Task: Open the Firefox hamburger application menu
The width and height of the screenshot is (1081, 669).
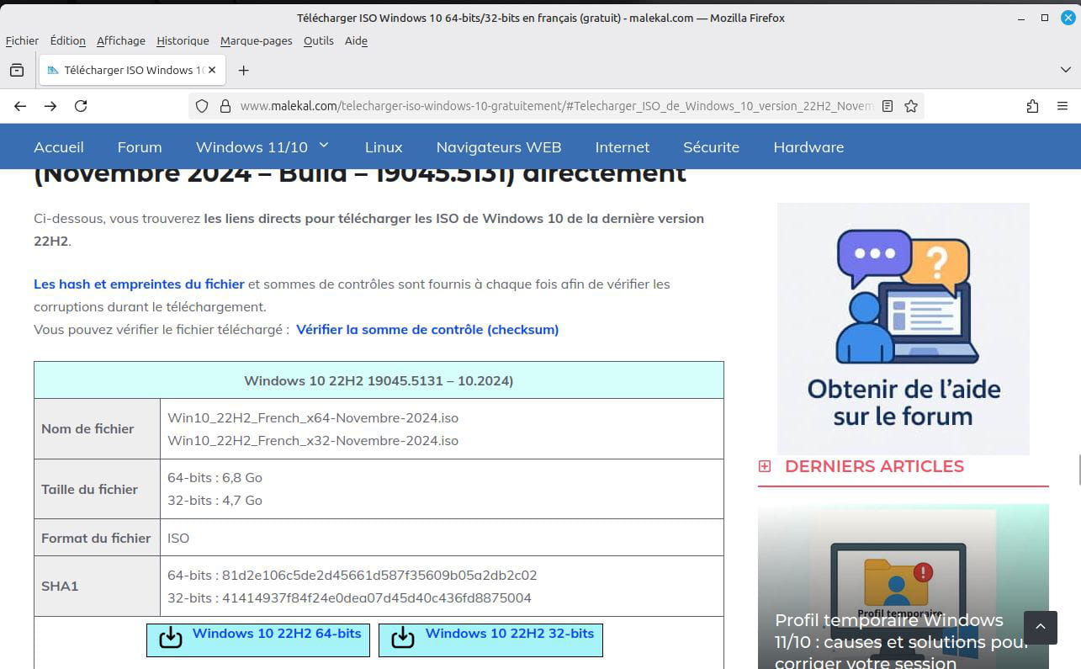Action: coord(1062,106)
